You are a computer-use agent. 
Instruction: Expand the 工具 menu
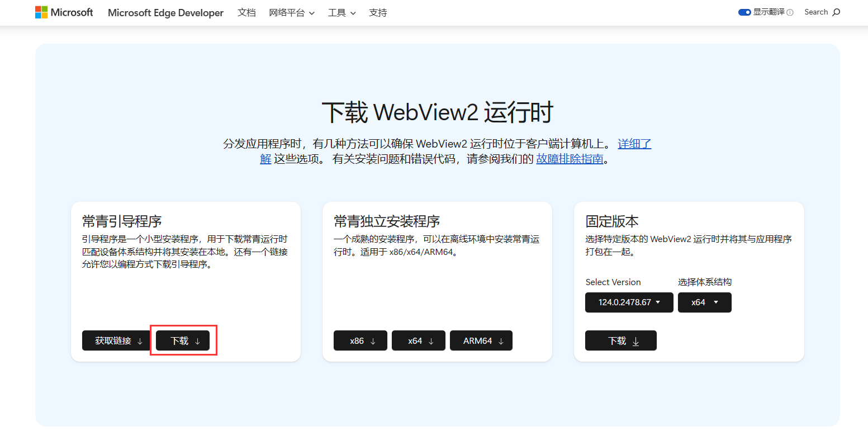(x=341, y=13)
